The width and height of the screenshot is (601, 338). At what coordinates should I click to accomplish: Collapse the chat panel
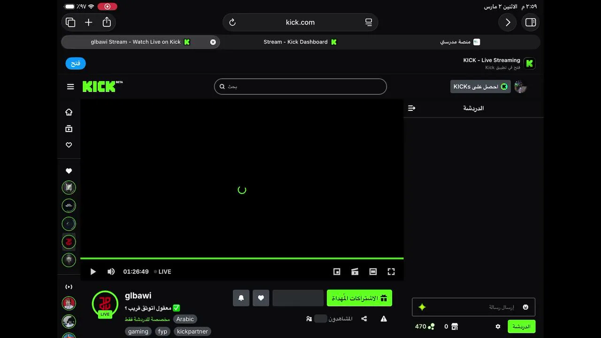[412, 108]
